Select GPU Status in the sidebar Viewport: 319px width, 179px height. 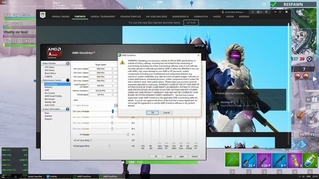pyautogui.click(x=49, y=70)
